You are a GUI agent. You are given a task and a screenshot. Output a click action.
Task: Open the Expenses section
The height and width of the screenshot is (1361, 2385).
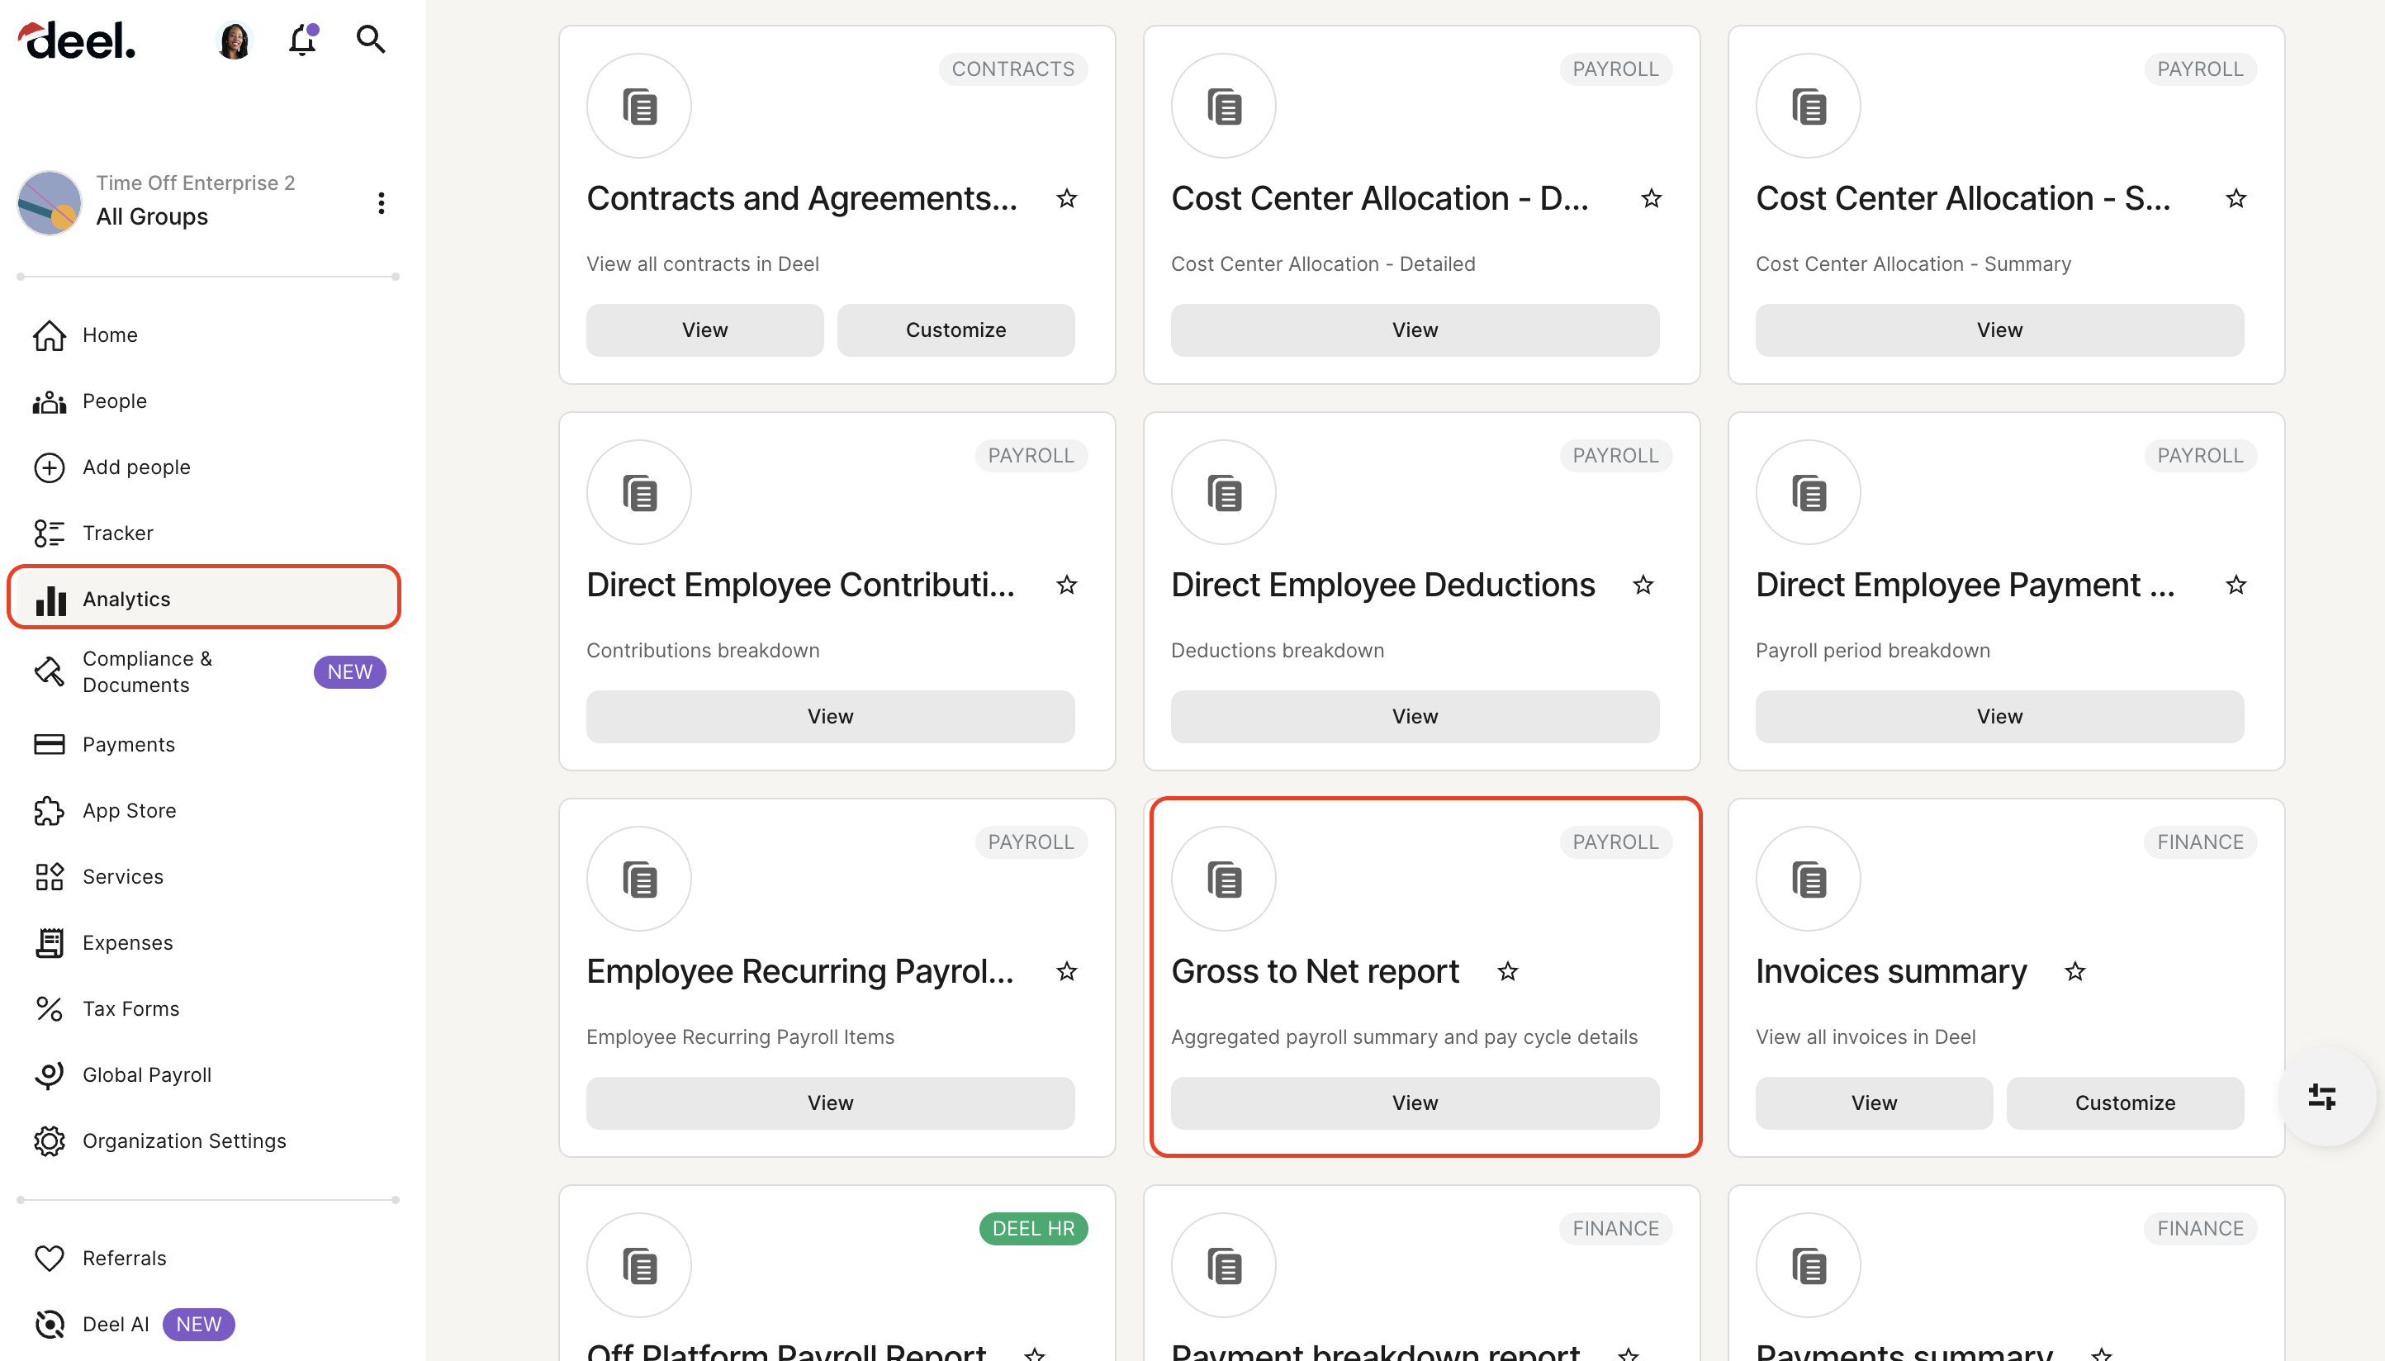tap(126, 942)
